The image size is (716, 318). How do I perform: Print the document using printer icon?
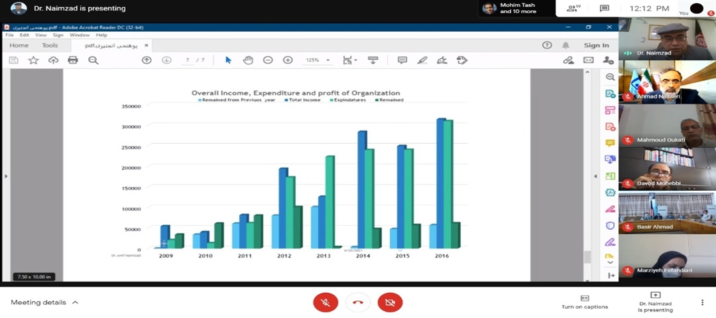point(73,60)
